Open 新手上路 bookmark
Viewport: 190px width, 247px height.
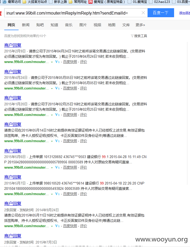[58, 2]
